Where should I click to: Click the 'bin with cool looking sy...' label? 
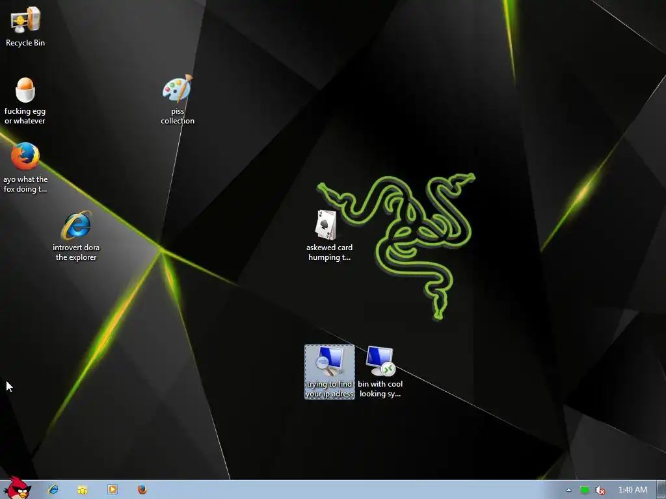(380, 389)
